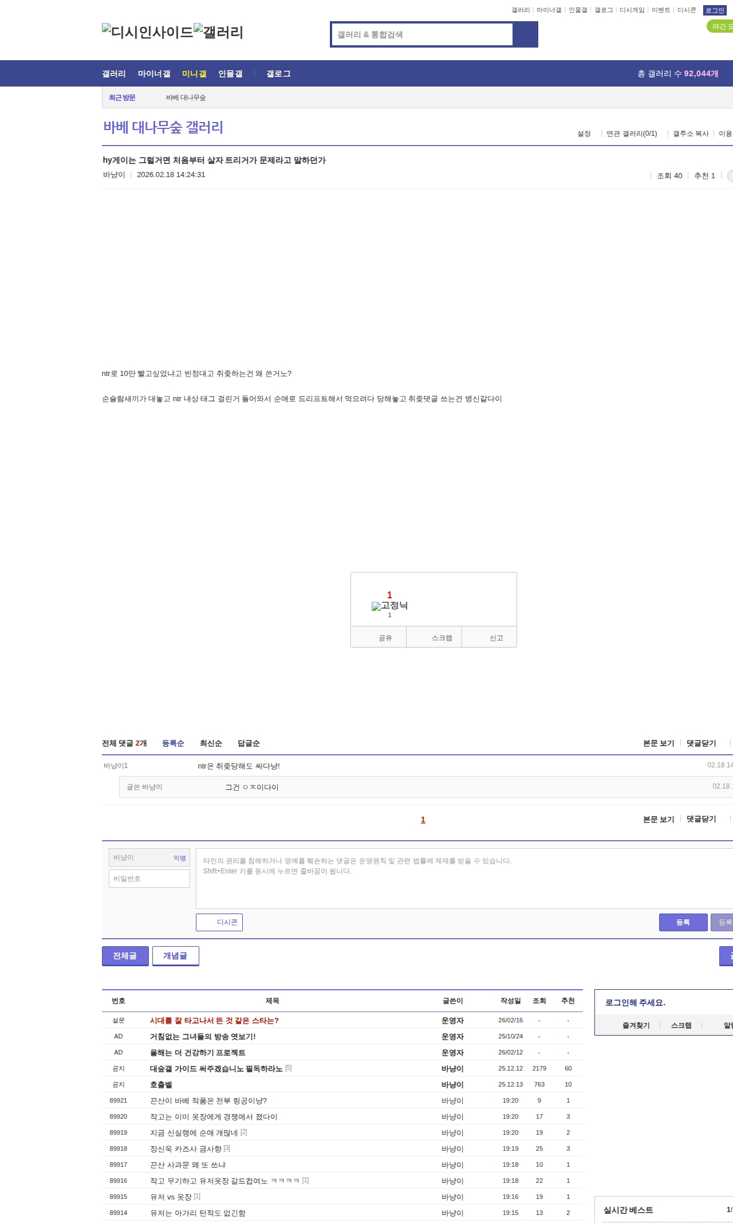The height and width of the screenshot is (1223, 733).
Task: Click the DCInside logo image
Action: [x=147, y=32]
